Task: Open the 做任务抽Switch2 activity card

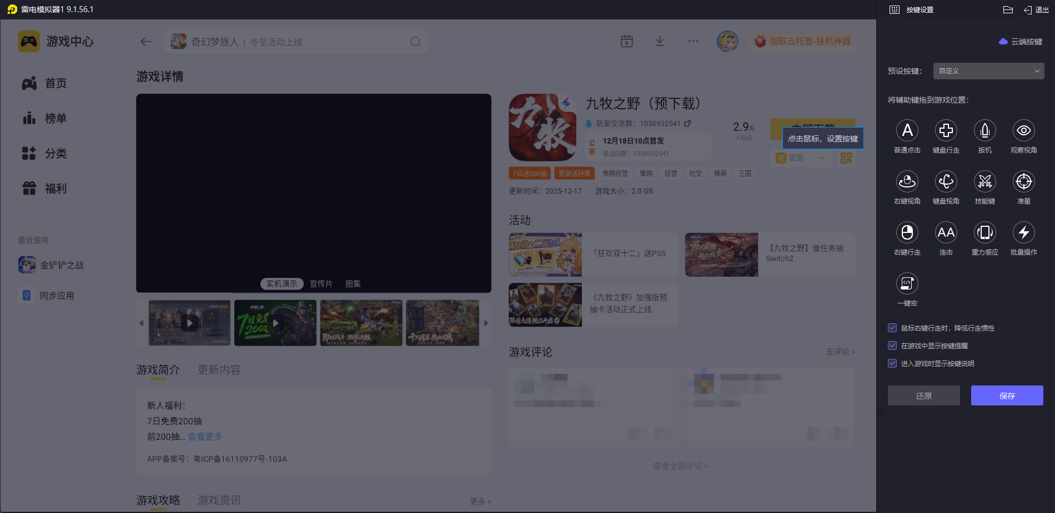Action: coord(770,255)
